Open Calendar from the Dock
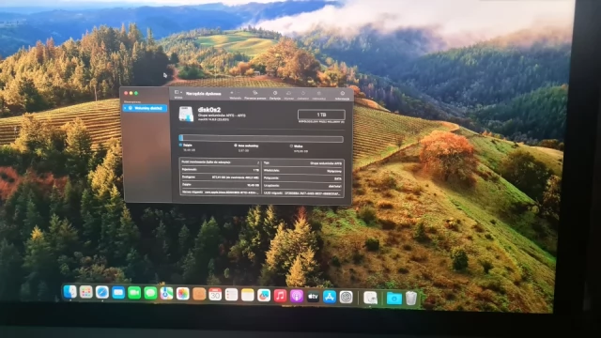The image size is (601, 338). pos(215,295)
